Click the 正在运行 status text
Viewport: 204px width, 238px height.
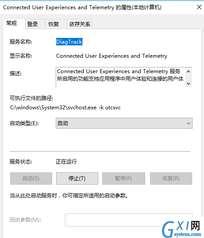pos(66,162)
